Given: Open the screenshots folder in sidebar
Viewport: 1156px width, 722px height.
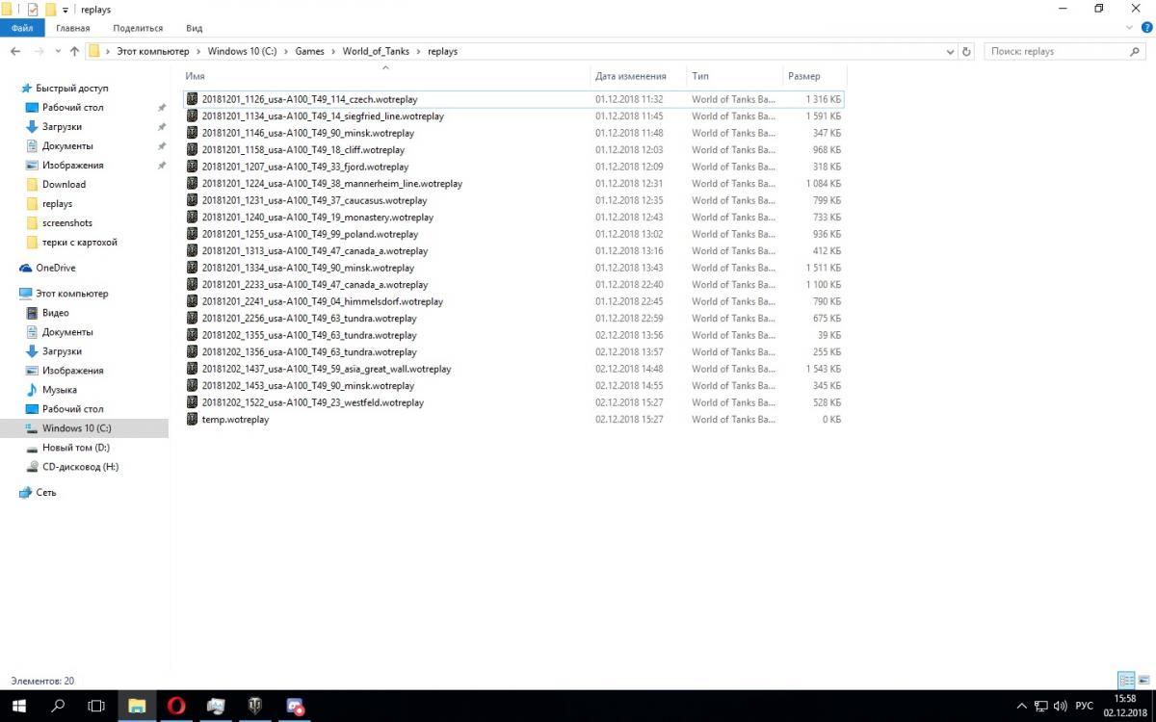Looking at the screenshot, I should 67,222.
